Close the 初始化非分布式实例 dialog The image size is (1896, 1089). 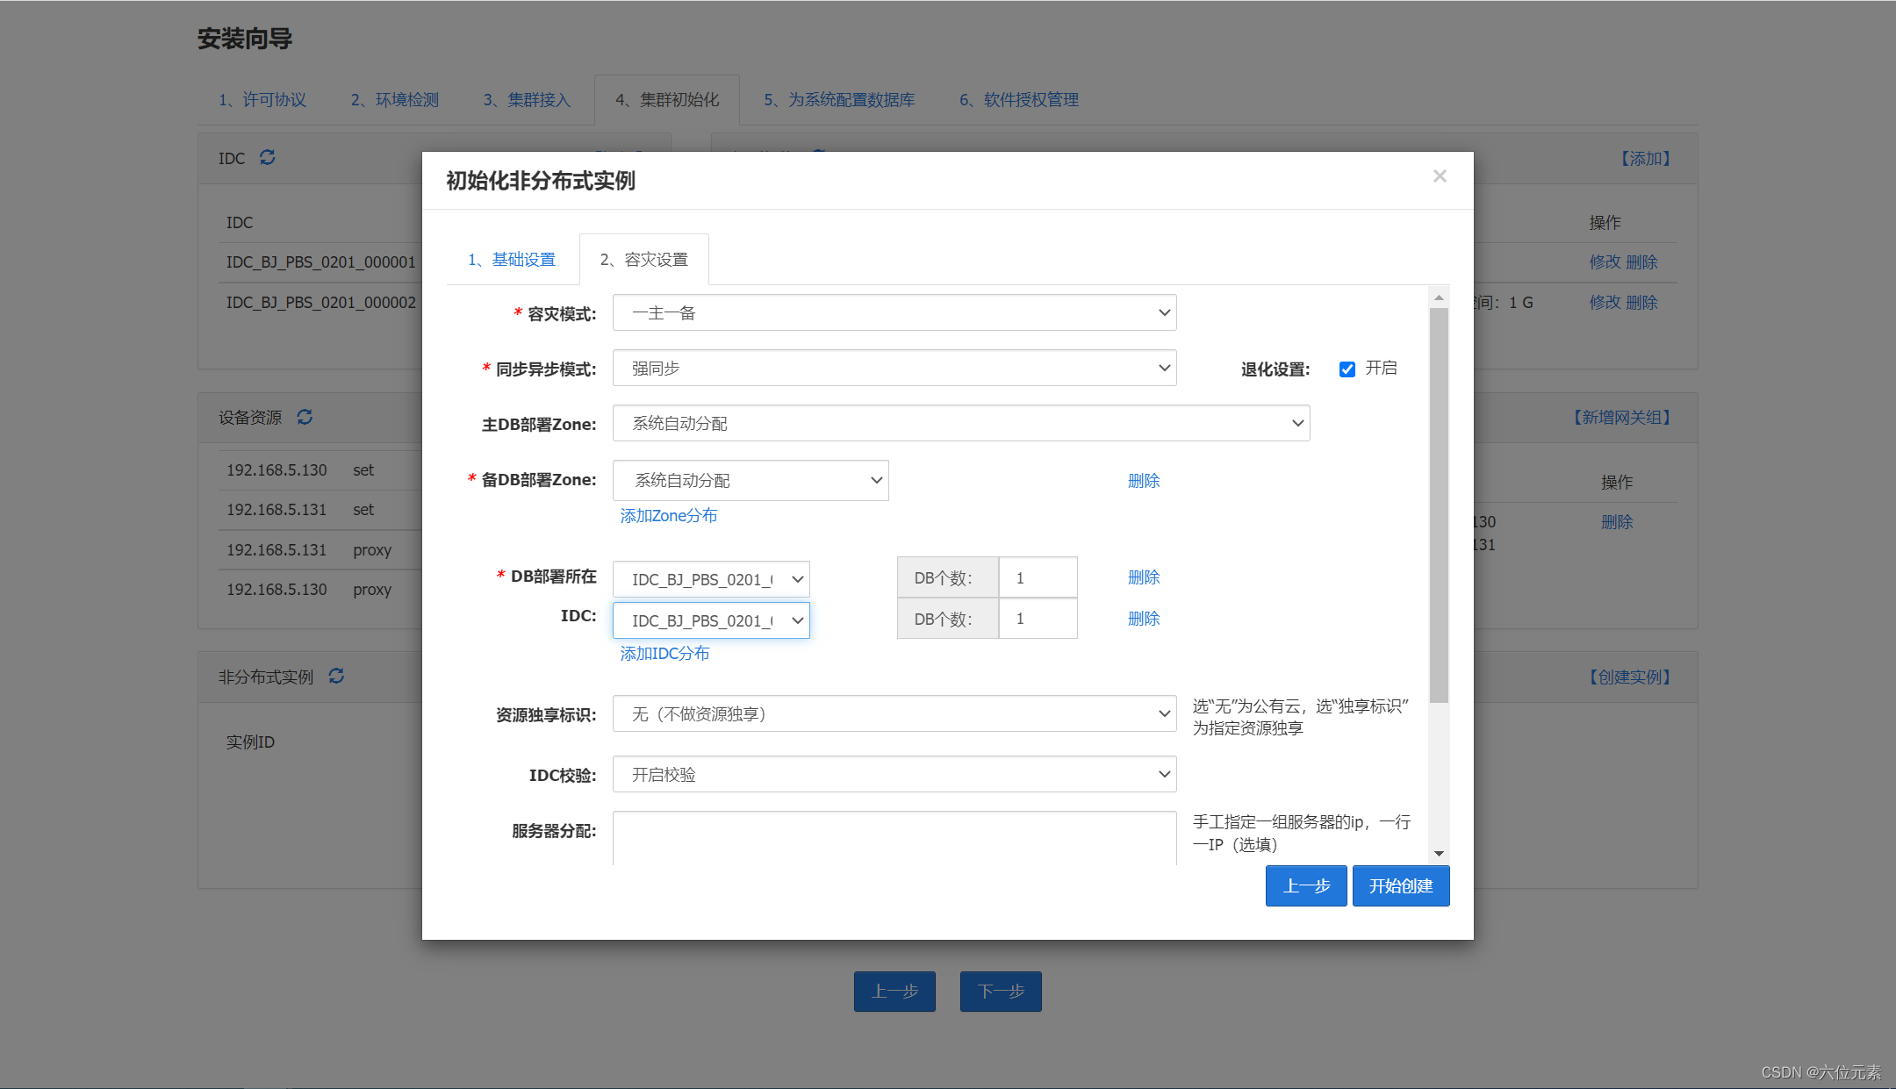point(1440,176)
